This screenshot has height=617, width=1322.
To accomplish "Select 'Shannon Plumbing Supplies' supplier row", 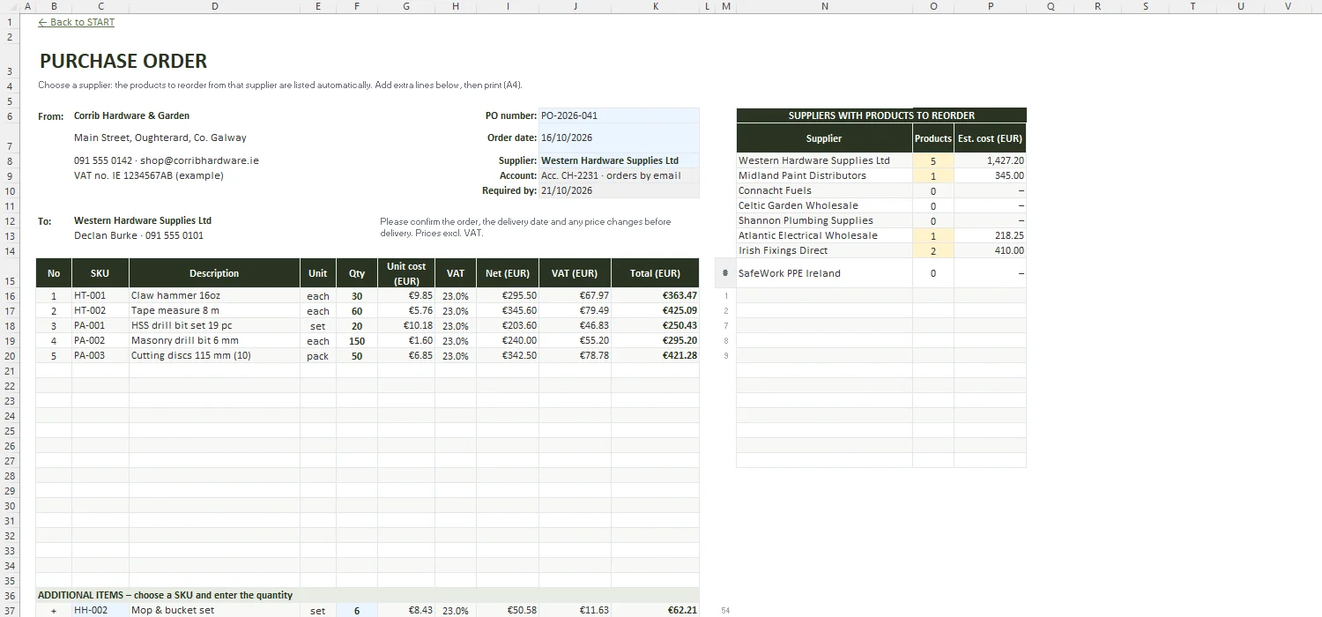I will [824, 220].
